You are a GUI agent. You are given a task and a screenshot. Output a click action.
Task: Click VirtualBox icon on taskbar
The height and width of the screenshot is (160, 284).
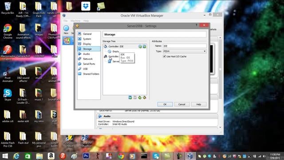pos(190,156)
